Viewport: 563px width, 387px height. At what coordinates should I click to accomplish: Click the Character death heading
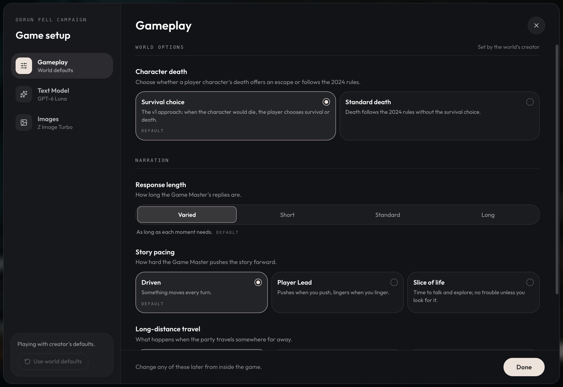[161, 72]
